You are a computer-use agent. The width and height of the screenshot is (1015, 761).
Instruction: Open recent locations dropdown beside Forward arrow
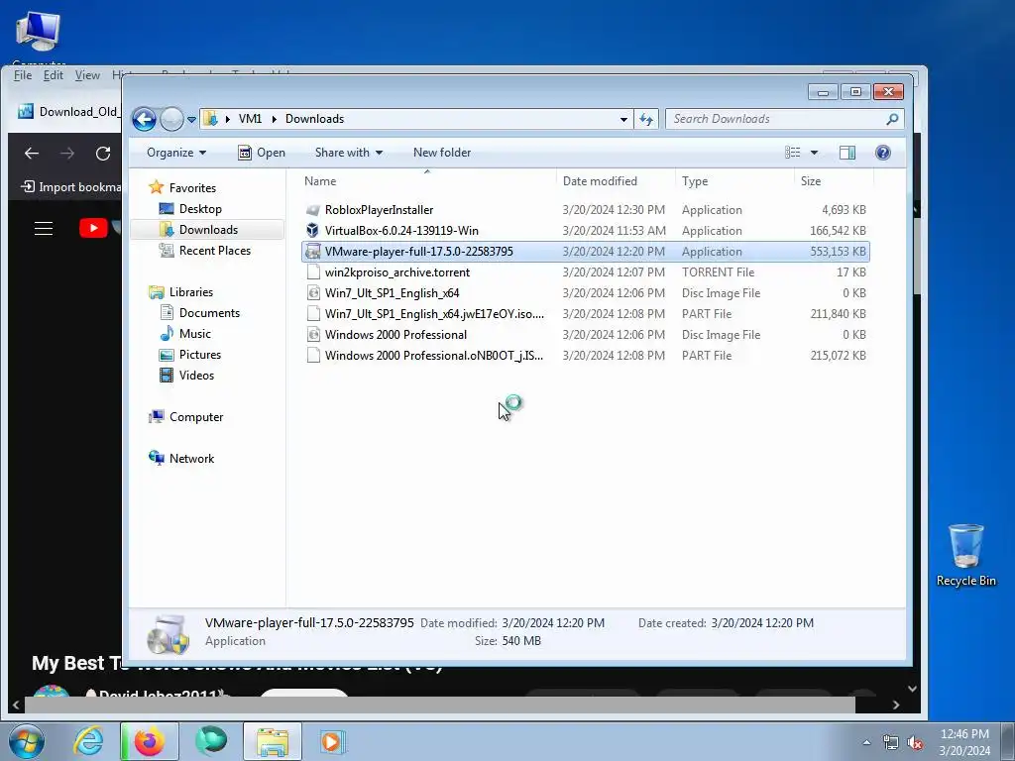click(x=191, y=120)
